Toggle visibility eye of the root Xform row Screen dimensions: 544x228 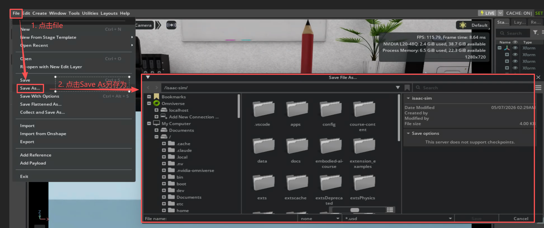[515, 48]
